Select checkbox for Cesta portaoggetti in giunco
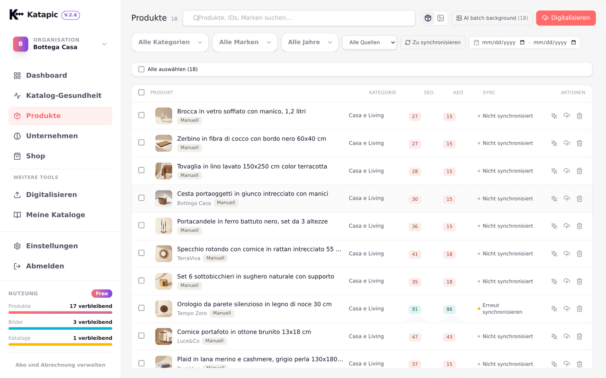 click(141, 198)
